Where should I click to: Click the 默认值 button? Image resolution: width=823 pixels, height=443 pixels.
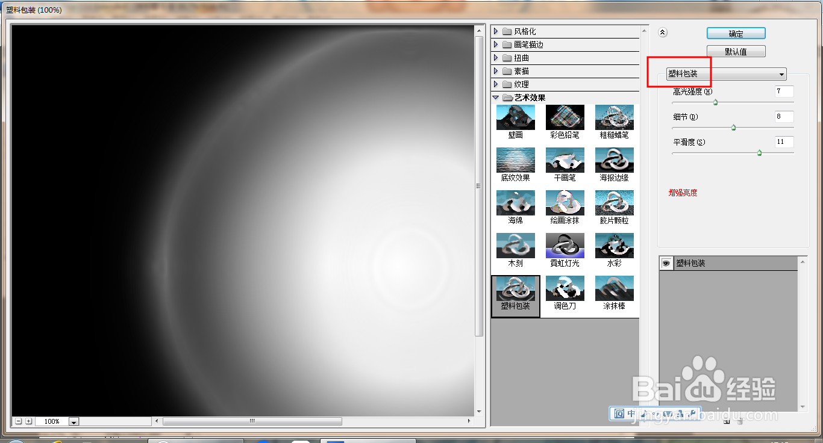coord(736,52)
